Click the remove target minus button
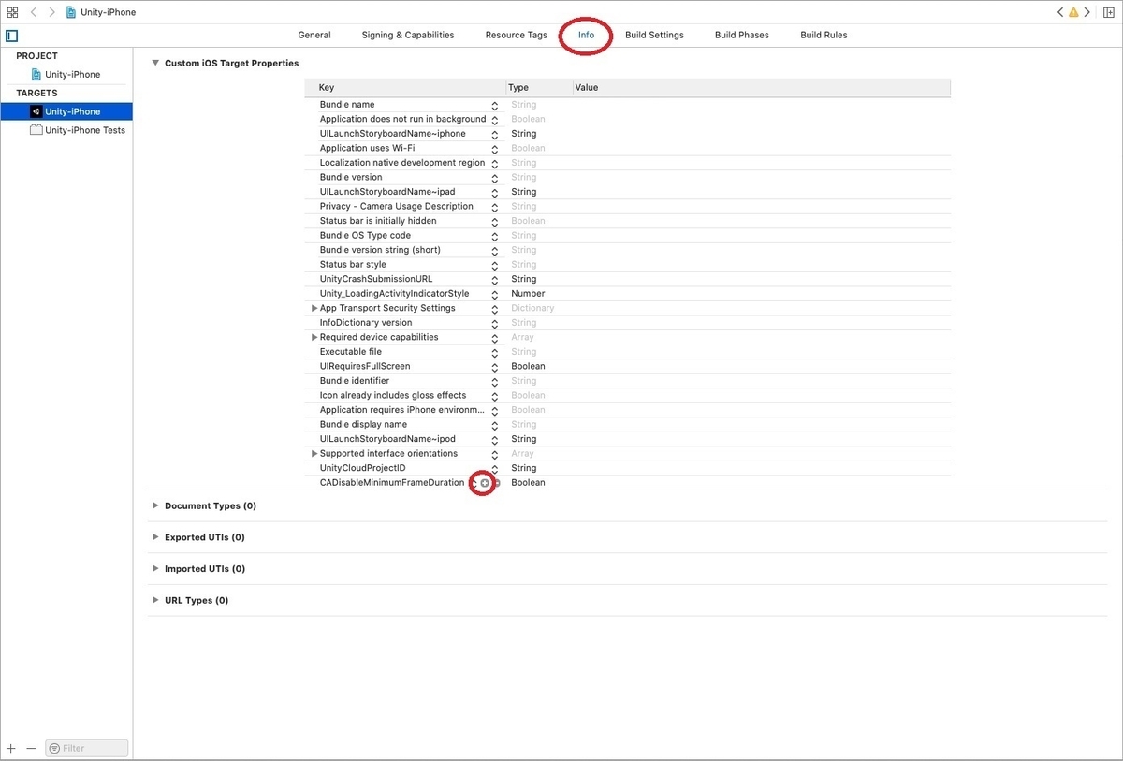Viewport: 1123px width, 761px height. (31, 748)
